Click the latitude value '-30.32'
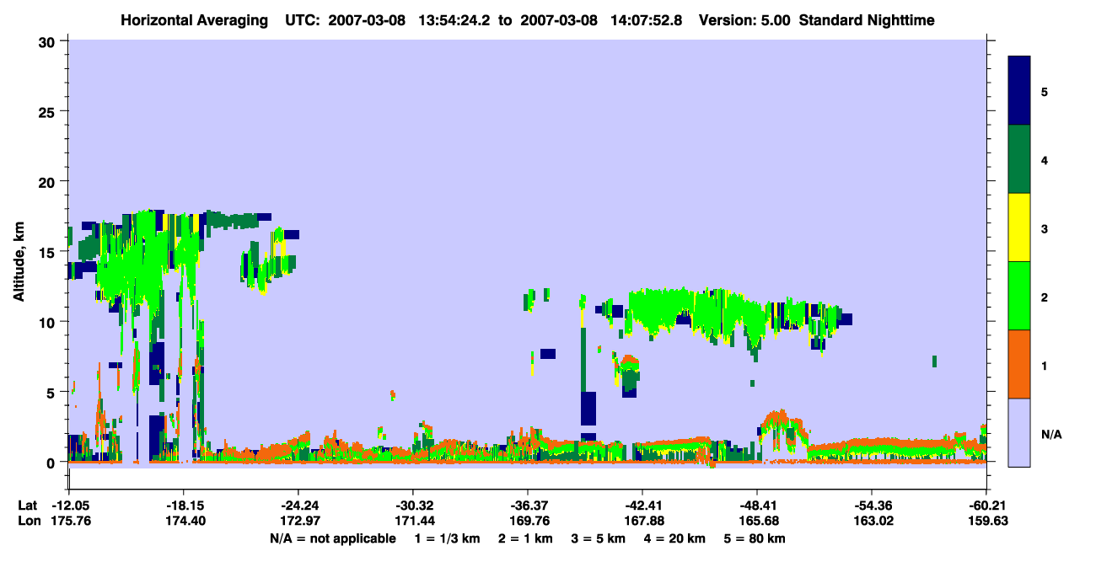The height and width of the screenshot is (562, 1096). (x=412, y=506)
